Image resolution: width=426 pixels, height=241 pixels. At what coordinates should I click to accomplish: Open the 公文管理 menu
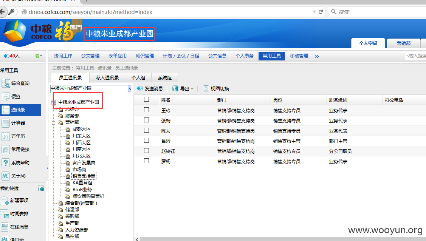90,56
